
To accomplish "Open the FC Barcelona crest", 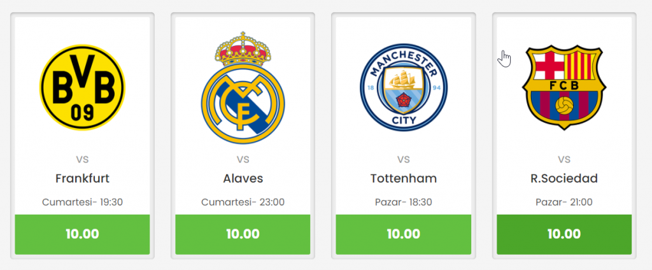I will click(x=564, y=87).
